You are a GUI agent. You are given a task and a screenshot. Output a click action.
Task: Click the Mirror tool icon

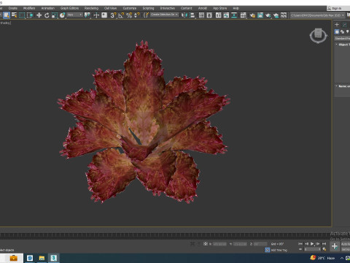[184, 15]
